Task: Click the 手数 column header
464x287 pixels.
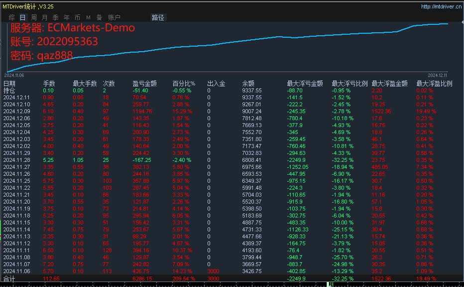Action: 49,83
